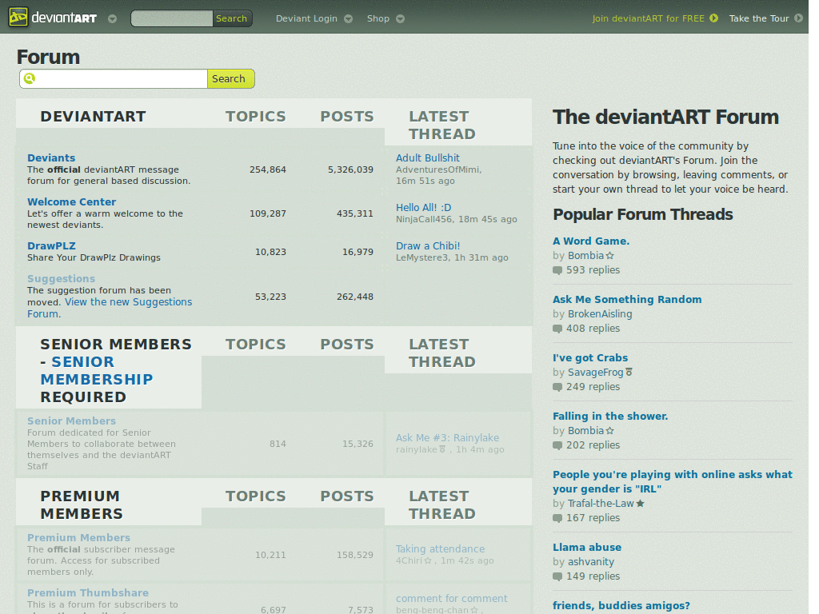The width and height of the screenshot is (819, 614).
Task: Expand the Deviant Login dropdown arrow
Action: coord(349,19)
